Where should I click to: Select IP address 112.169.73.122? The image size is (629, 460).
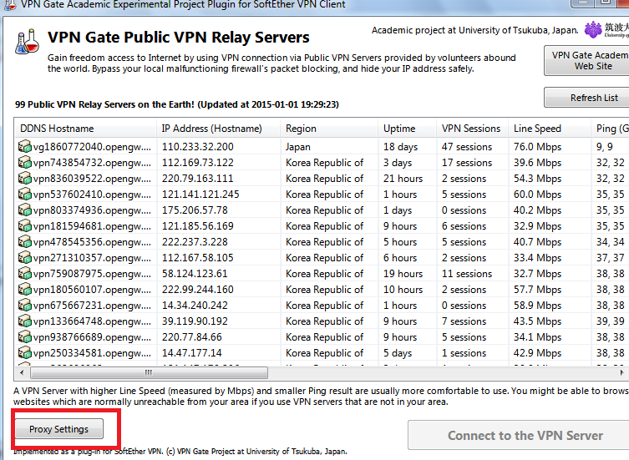click(x=198, y=163)
